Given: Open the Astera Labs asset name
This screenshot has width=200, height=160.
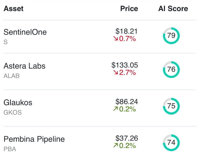Looking at the screenshot, I should 24,66.
